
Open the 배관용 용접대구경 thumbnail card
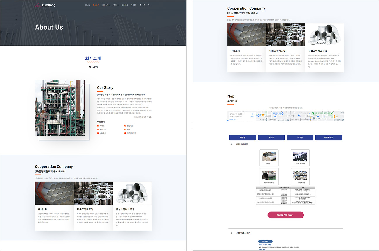point(269,177)
